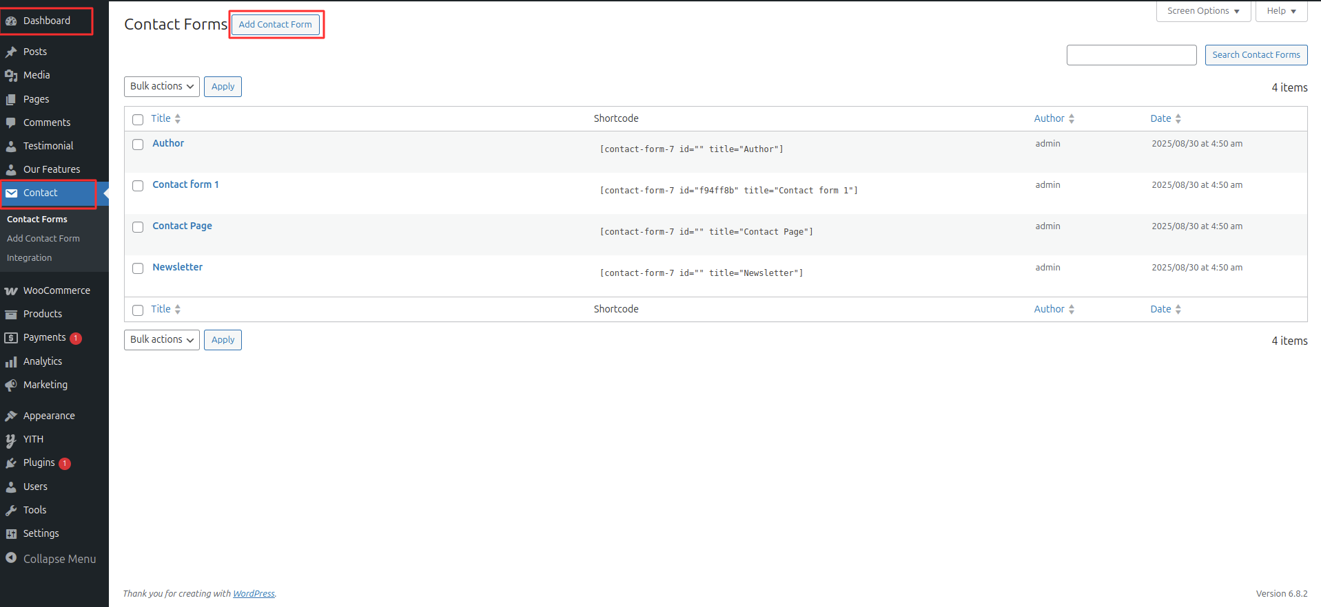Select the Contact form 1 shortcode text
1321x607 pixels.
[x=729, y=191]
